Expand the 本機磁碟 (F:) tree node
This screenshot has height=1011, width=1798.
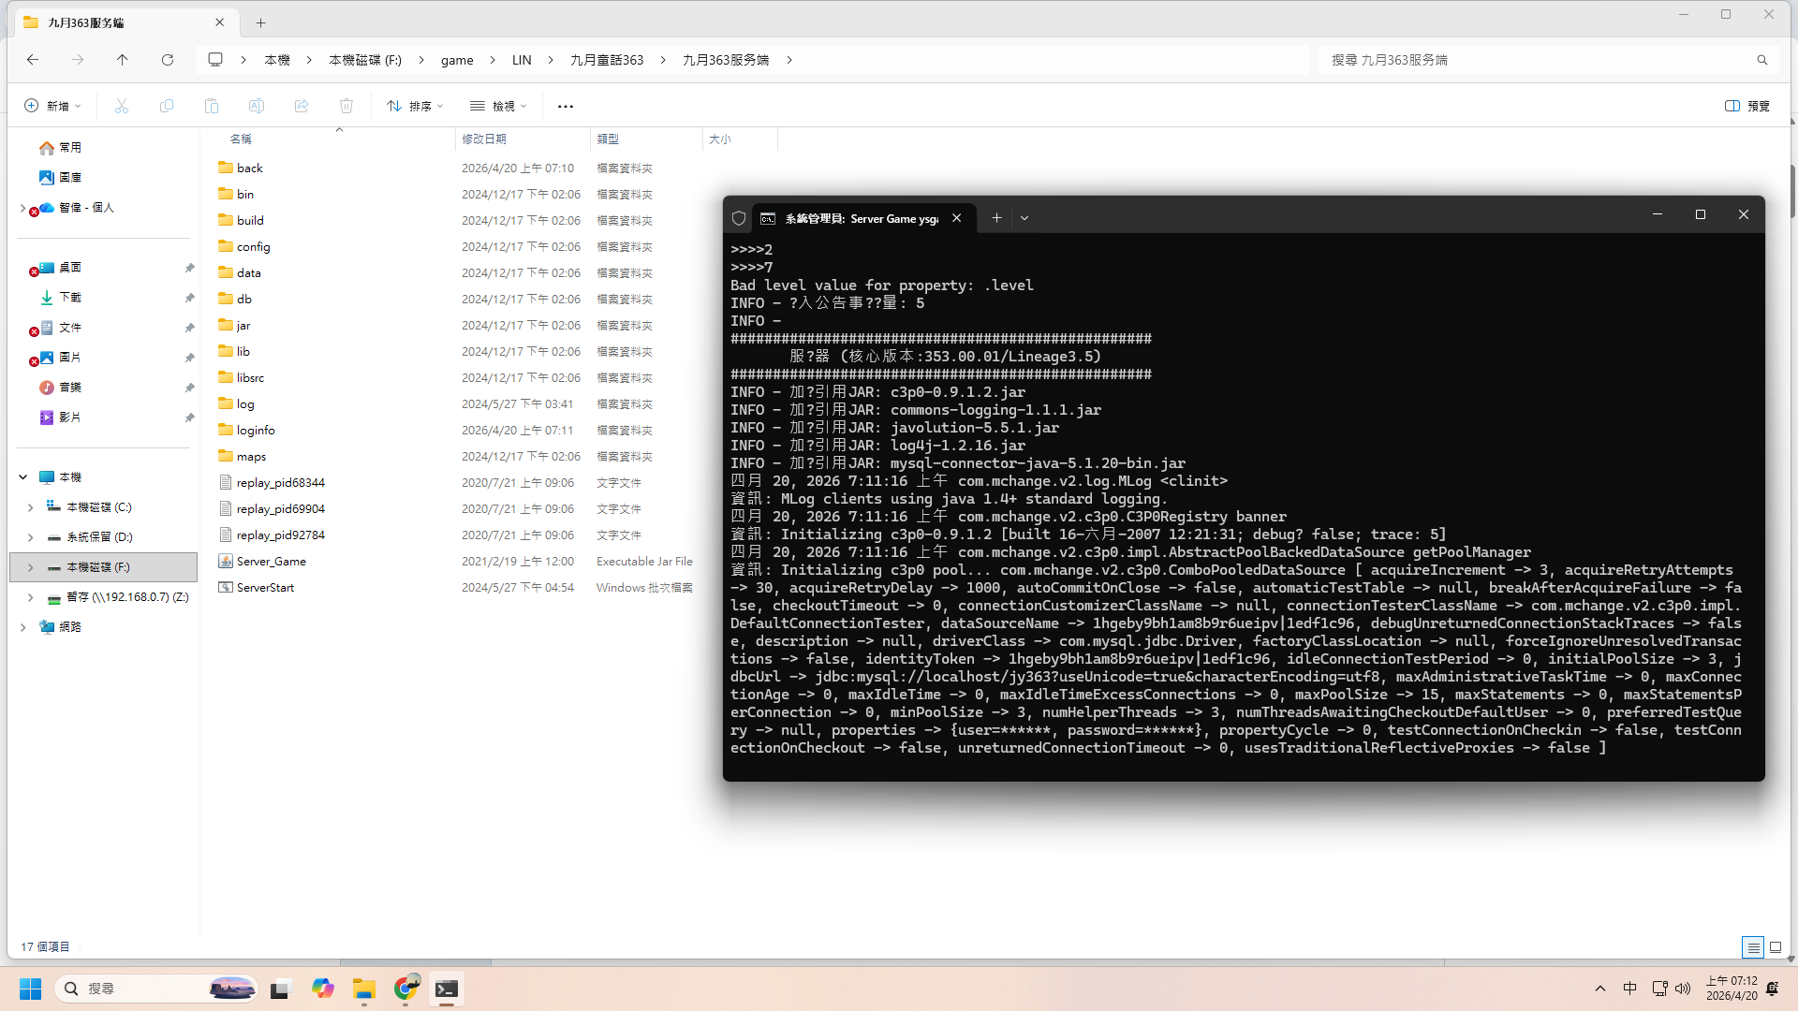(x=31, y=567)
